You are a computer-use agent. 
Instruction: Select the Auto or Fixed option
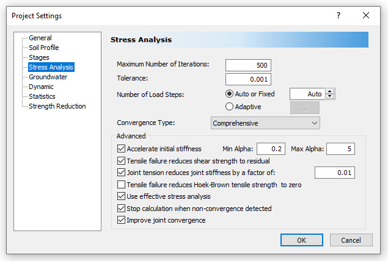click(x=230, y=94)
